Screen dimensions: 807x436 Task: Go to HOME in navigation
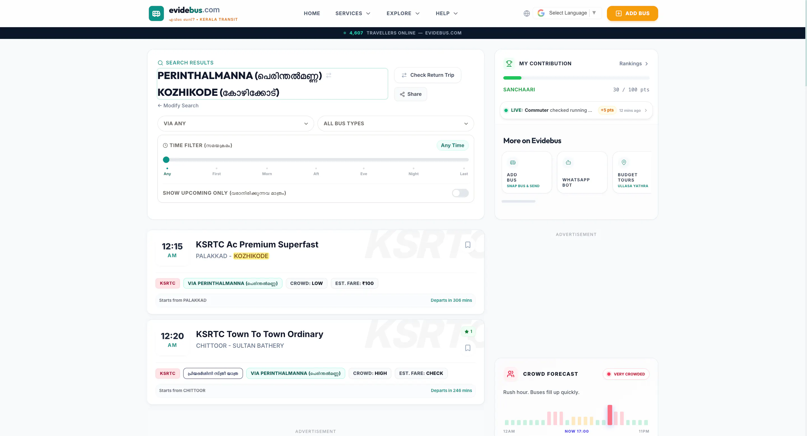312,13
